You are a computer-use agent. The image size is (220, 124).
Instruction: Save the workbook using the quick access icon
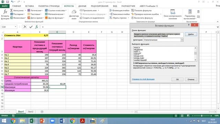click(x=8, y=2)
